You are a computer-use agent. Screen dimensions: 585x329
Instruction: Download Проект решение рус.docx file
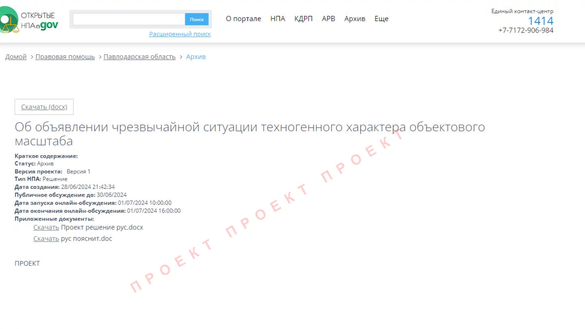(46, 227)
